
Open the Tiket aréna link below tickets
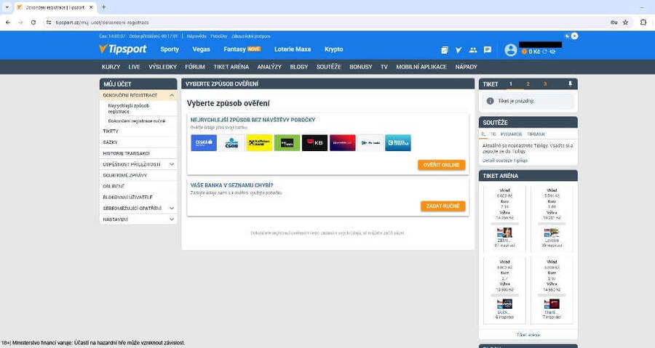[x=528, y=335]
